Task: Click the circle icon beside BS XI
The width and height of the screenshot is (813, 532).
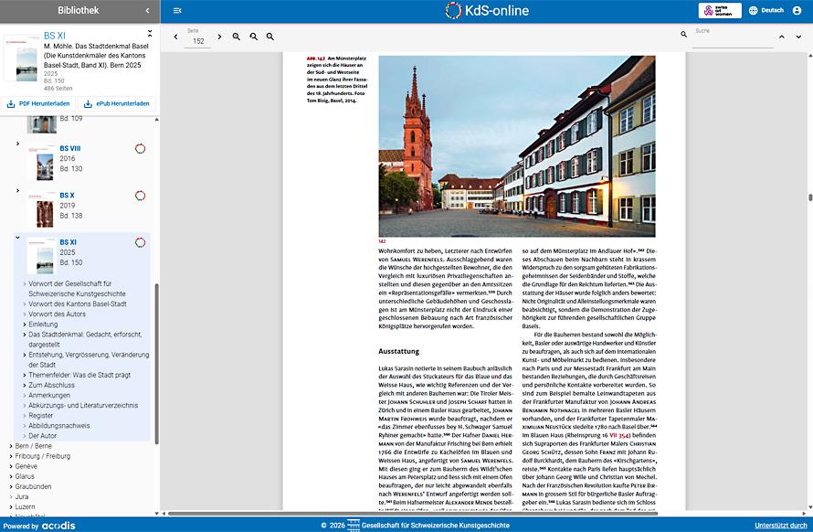Action: (140, 242)
